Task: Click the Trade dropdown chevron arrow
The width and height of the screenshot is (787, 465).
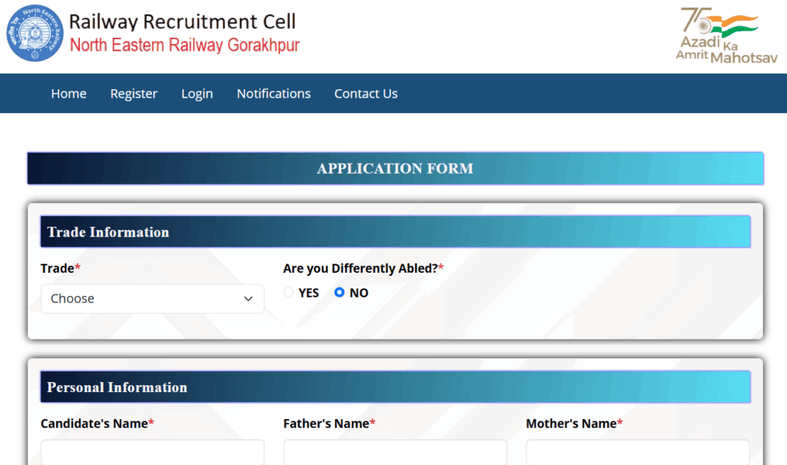Action: coord(248,299)
